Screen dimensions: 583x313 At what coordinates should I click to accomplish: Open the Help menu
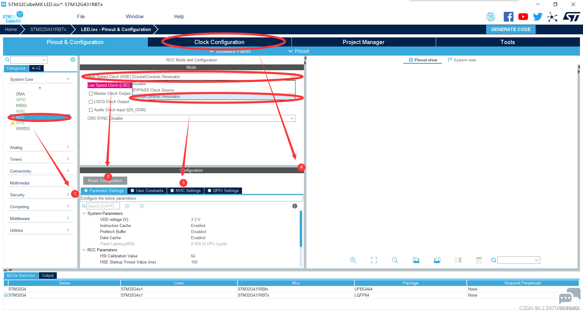(x=179, y=17)
